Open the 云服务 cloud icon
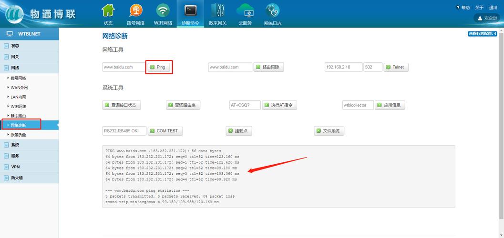504x238 pixels. point(245,10)
